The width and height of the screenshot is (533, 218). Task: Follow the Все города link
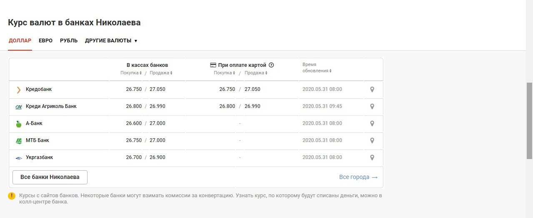point(358,177)
